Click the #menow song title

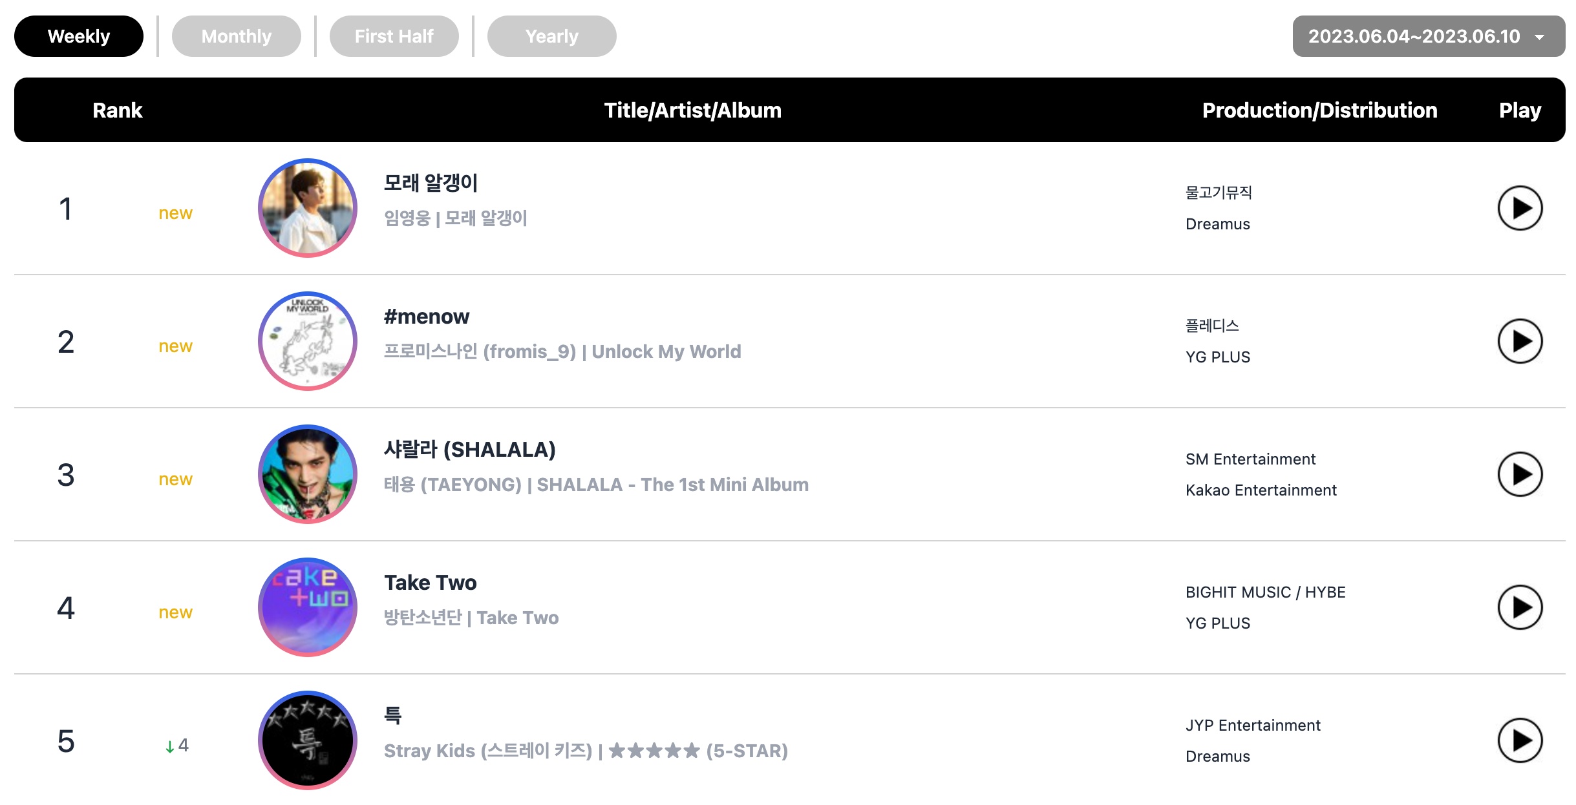(x=427, y=317)
